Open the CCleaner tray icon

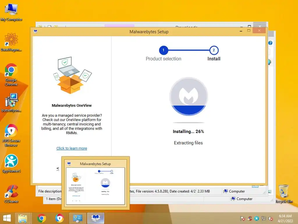tap(250, 218)
